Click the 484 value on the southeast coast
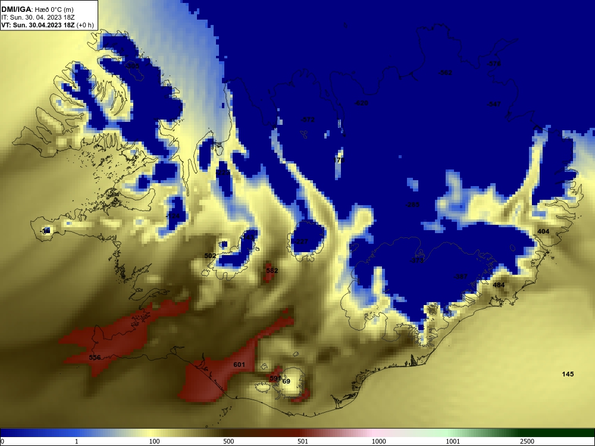 tap(499, 285)
